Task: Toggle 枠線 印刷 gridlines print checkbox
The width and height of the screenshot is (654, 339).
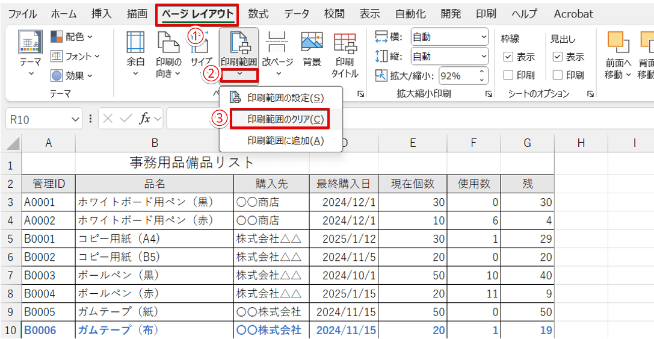Action: coord(508,75)
